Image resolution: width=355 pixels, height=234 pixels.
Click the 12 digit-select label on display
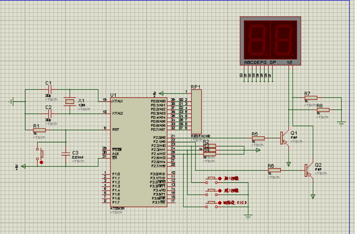pos(289,62)
